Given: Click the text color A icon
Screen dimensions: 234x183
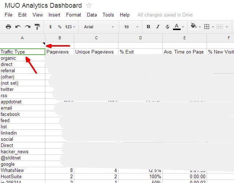Looking at the screenshot, I should pos(177,27).
